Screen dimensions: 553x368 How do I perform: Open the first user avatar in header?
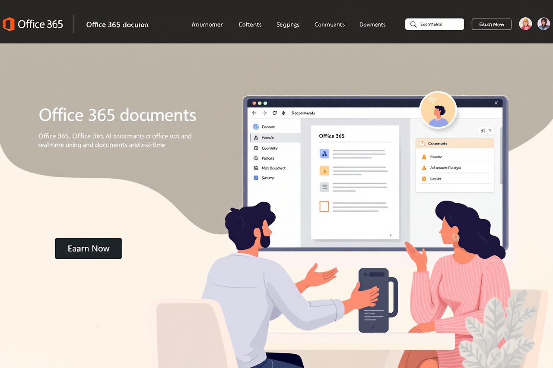coord(525,24)
